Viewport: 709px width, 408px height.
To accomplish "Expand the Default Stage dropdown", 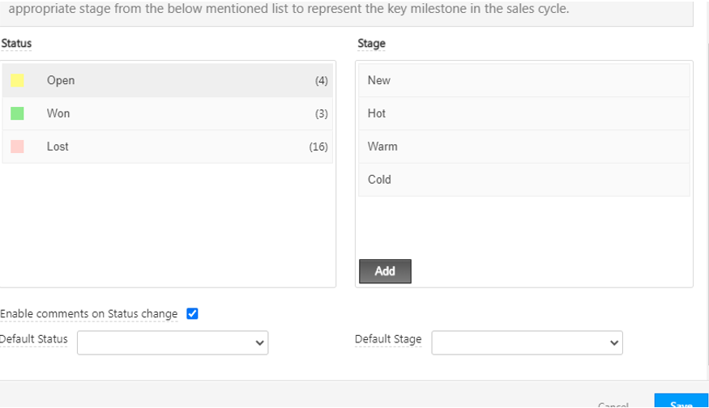I will pos(527,342).
